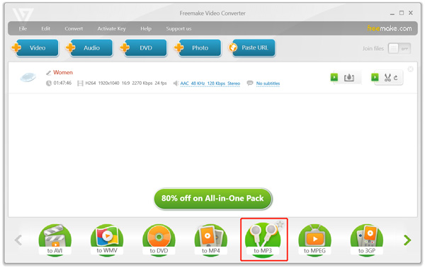This screenshot has height=268, width=425.
Task: Play preview next to the scissors icon
Action: click(x=375, y=77)
